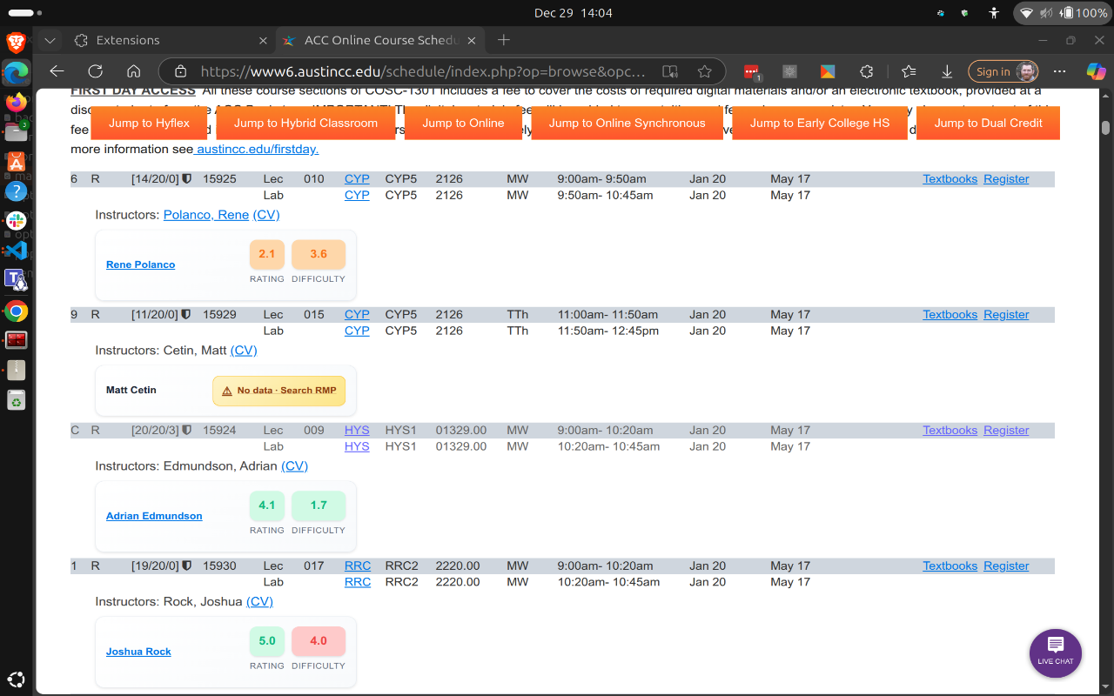
Task: Register for section 15930
Action: (x=1006, y=566)
